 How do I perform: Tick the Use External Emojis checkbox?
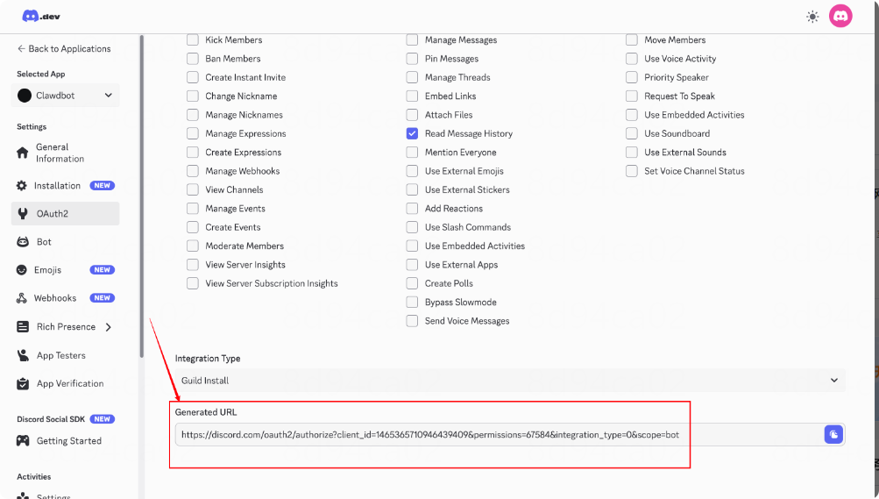(x=412, y=171)
